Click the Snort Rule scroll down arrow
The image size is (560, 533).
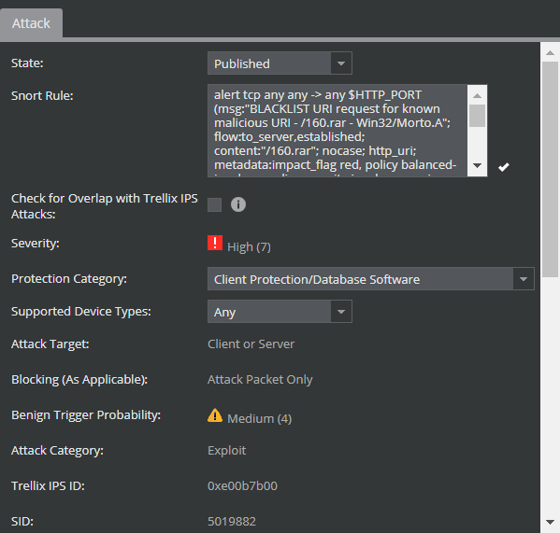[x=477, y=165]
